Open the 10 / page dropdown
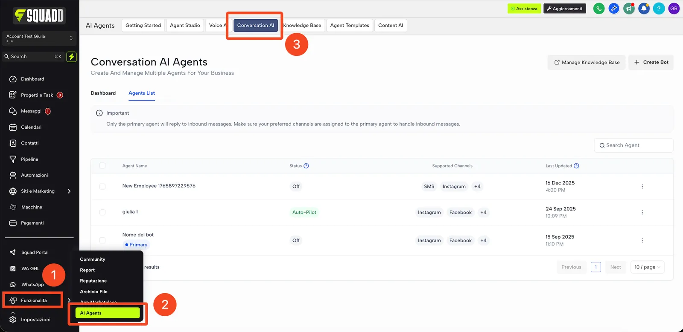Screen dimensions: 683x332 648,267
